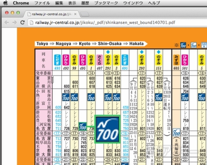Click train number 693
Screen dimensions: 207x165
[x=57, y=68]
